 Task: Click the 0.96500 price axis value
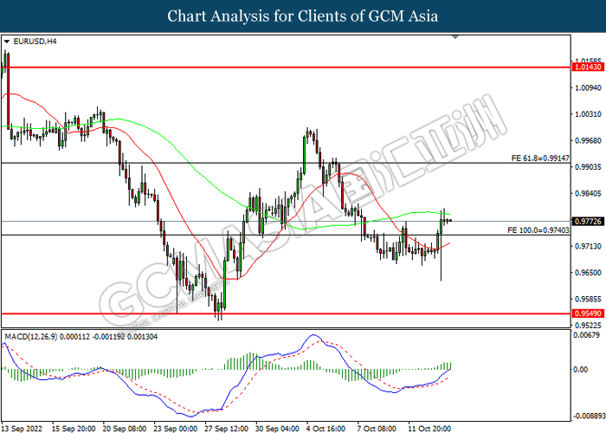589,273
